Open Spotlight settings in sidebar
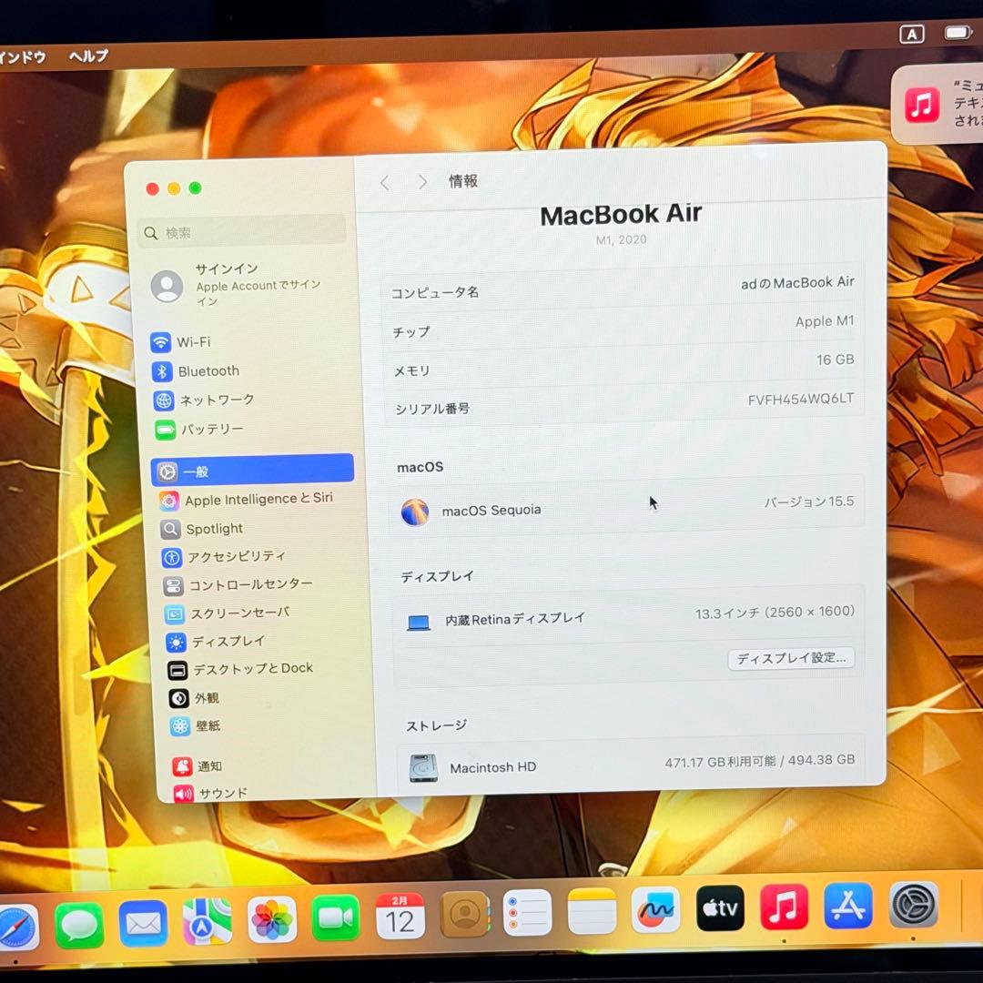This screenshot has width=983, height=983. [202, 529]
